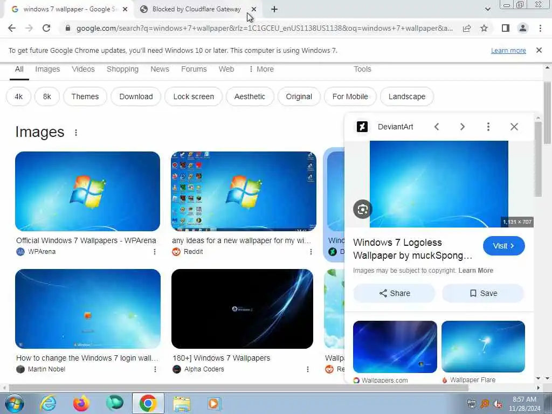Screen dimensions: 552x414
Task: Apply the Original filter chip
Action: [299, 96]
